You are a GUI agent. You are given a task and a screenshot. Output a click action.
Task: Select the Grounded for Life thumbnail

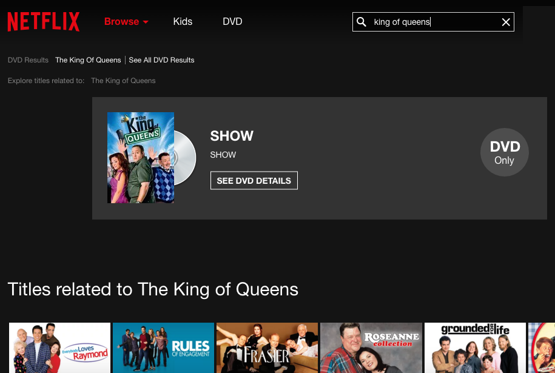(x=475, y=348)
